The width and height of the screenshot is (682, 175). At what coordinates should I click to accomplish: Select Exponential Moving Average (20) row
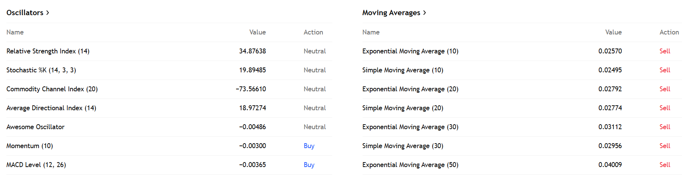pyautogui.click(x=410, y=89)
